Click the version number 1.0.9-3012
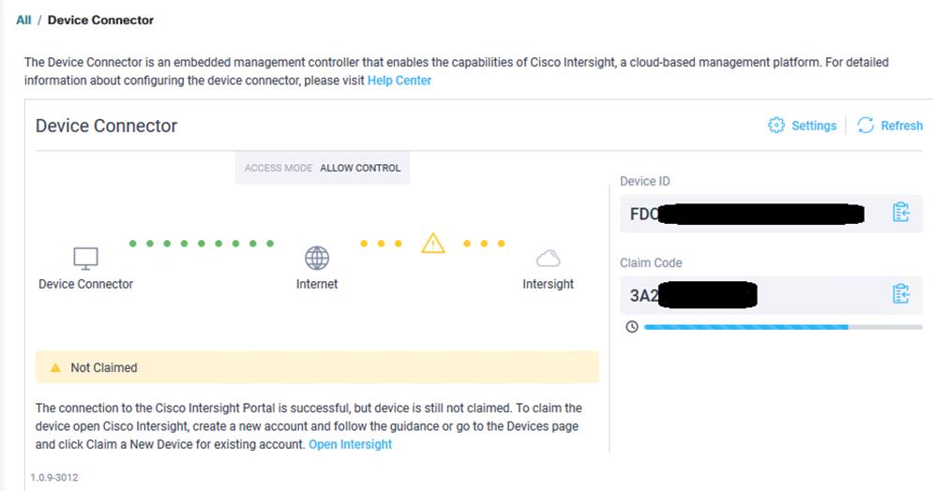This screenshot has width=933, height=491. pyautogui.click(x=54, y=477)
